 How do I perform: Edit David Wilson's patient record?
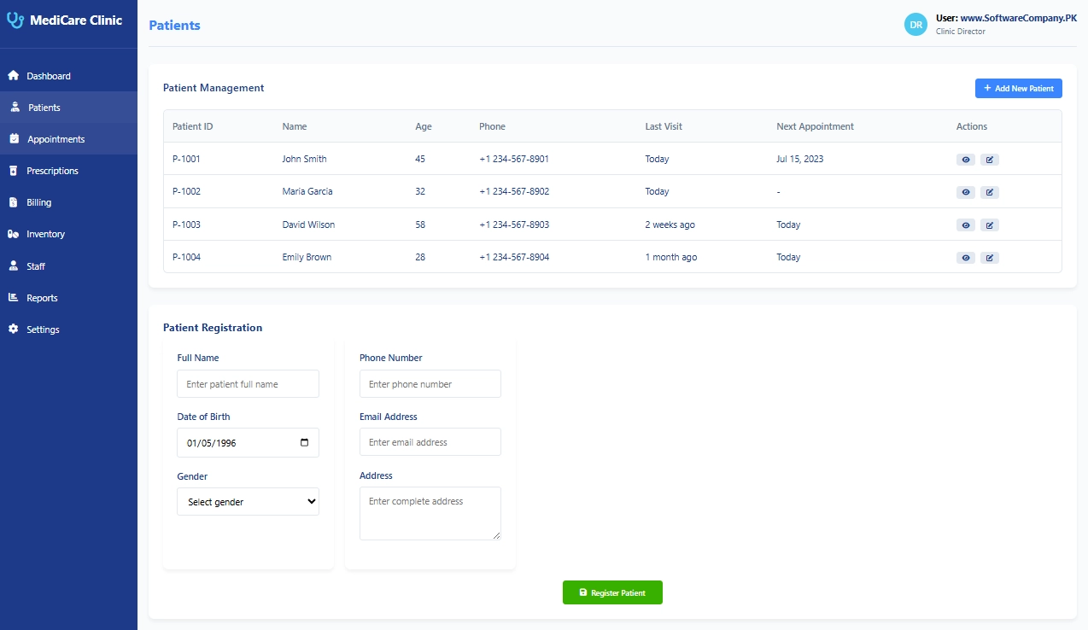point(990,225)
